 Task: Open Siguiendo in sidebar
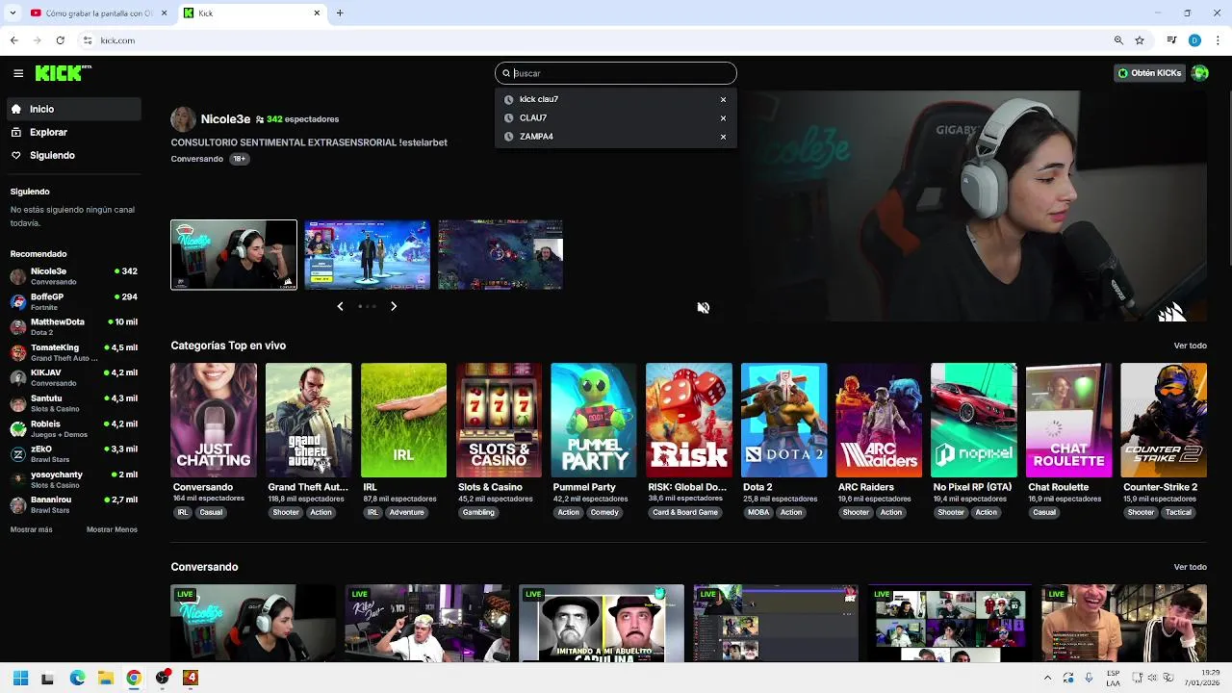coord(74,155)
